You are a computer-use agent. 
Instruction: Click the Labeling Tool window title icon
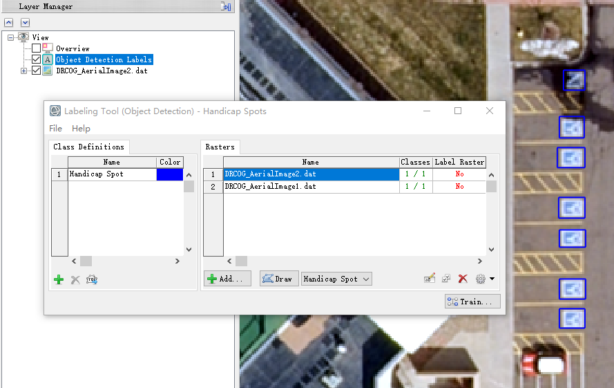point(55,111)
